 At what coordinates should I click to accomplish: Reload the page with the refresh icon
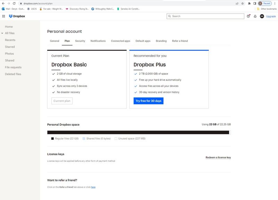tap(14, 3)
